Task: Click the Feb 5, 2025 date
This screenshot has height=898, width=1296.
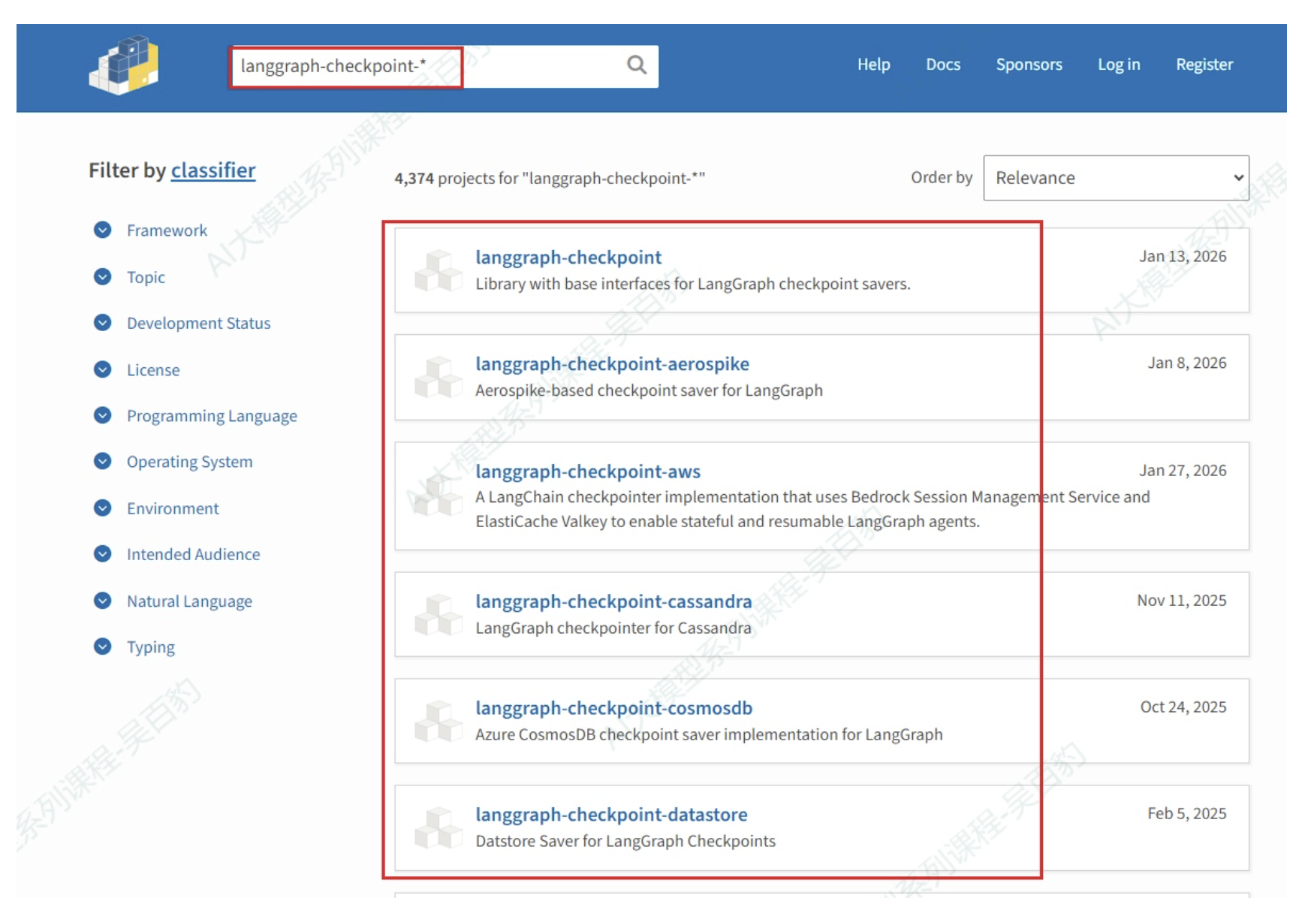Action: click(x=1186, y=813)
